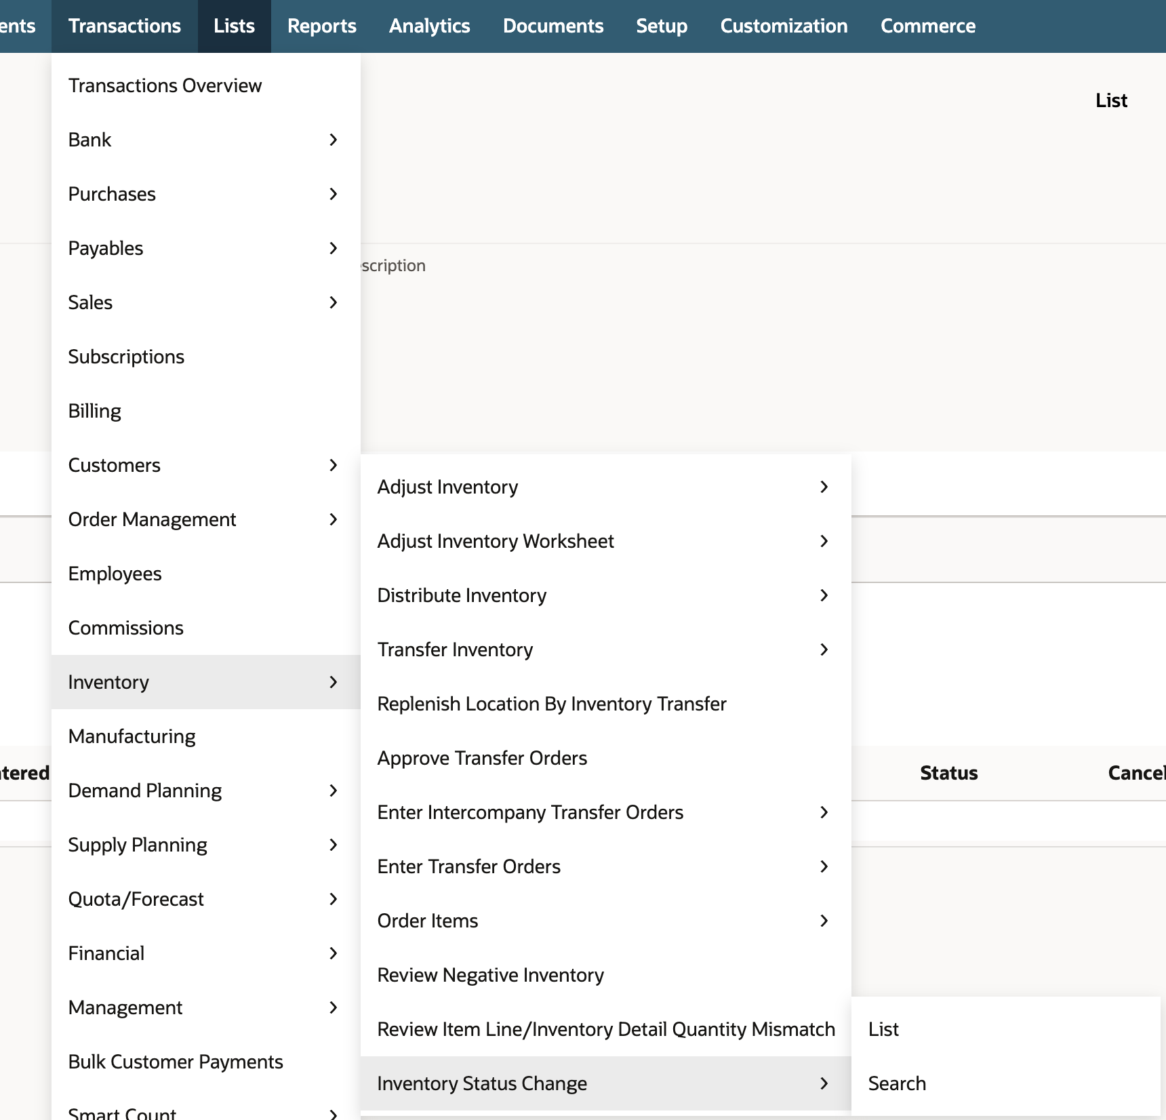This screenshot has width=1166, height=1120.
Task: Select Subscriptions menu entry
Action: tap(206, 357)
